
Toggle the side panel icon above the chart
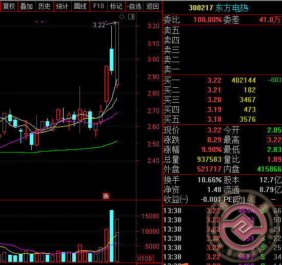pos(131,17)
